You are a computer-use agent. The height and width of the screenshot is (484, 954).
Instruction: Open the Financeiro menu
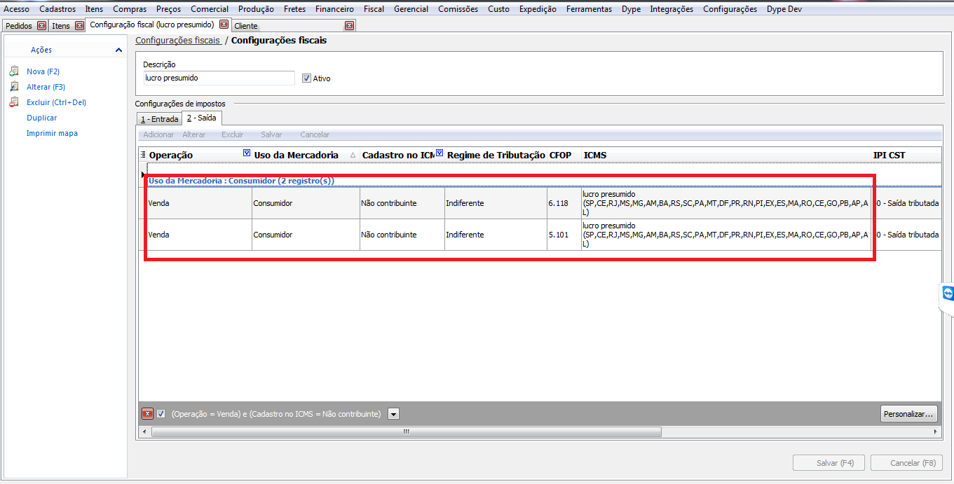coord(334,9)
